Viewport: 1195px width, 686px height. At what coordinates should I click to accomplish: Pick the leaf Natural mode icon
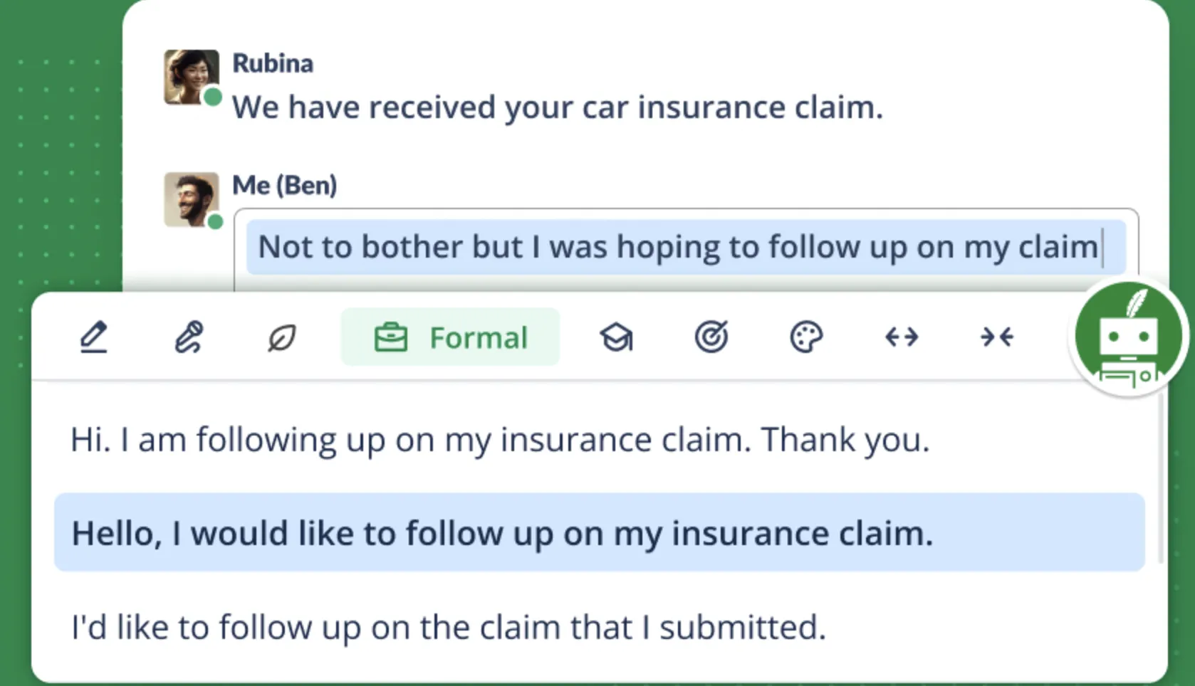tap(282, 337)
